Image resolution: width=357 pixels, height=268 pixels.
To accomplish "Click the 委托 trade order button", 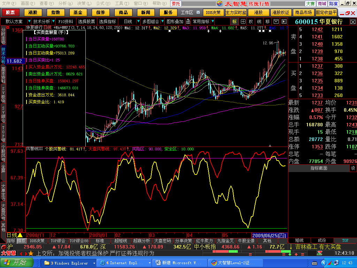I will point(176,3).
